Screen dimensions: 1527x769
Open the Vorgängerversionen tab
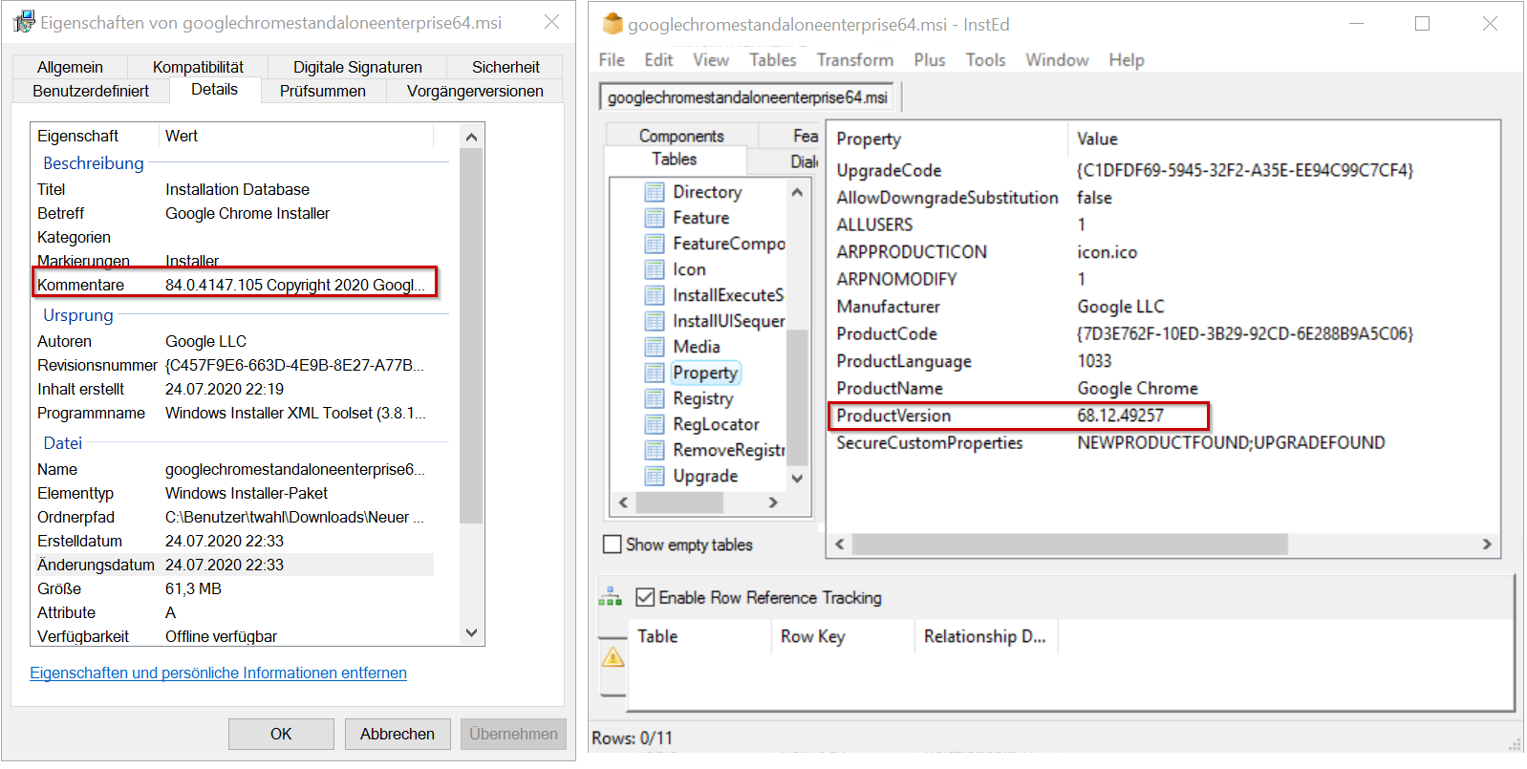[475, 91]
